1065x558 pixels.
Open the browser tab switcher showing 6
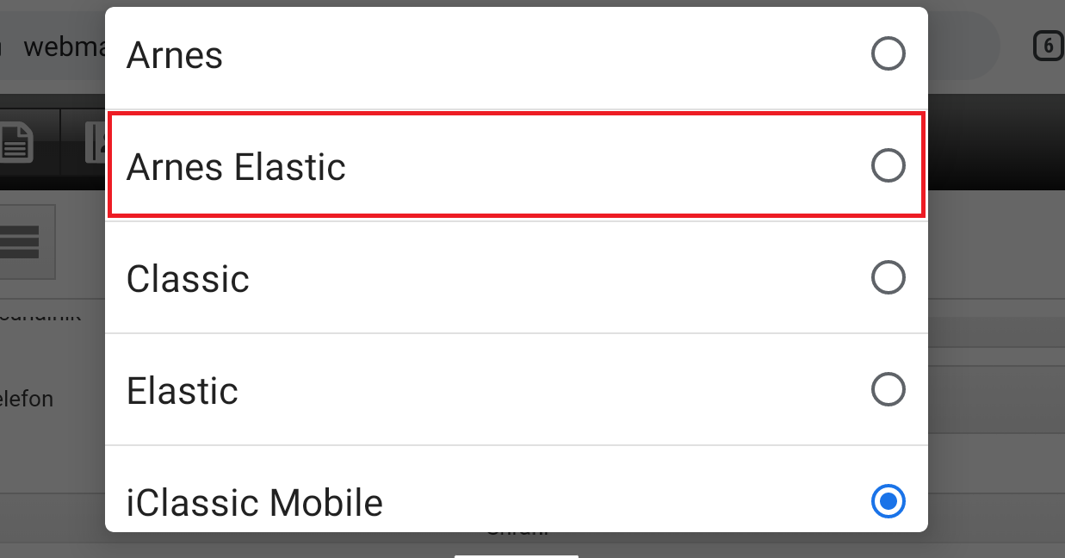coord(1048,46)
